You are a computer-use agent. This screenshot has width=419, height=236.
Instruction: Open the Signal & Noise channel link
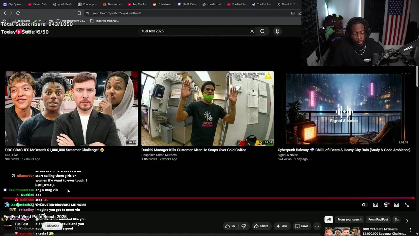coord(288,155)
